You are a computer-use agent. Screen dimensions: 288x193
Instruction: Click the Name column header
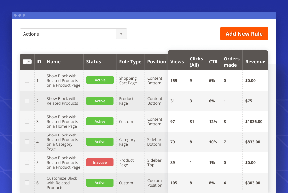point(54,62)
